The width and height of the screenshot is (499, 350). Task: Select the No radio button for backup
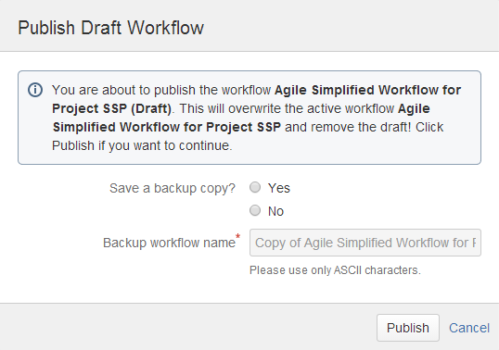pos(255,210)
